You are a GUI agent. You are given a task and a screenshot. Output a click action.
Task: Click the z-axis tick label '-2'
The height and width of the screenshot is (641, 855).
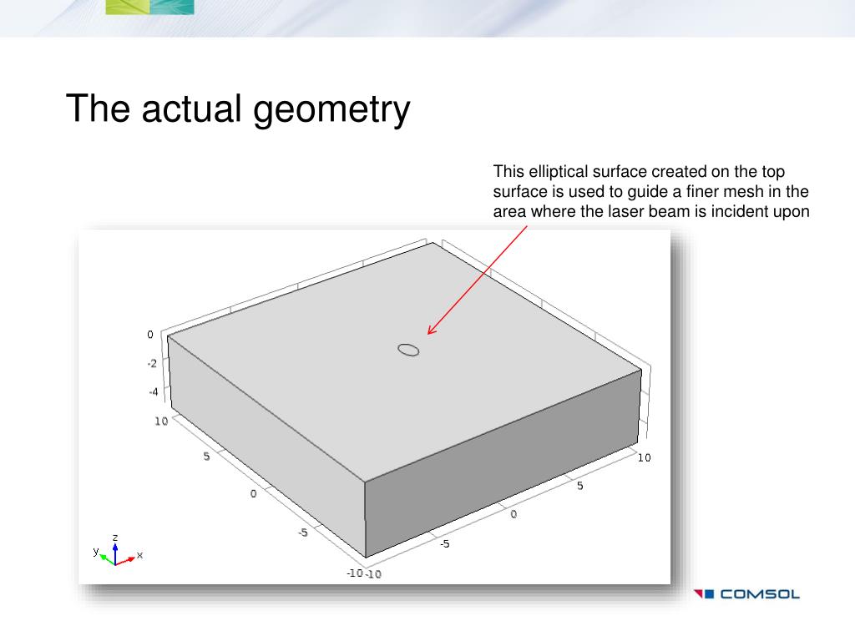152,364
